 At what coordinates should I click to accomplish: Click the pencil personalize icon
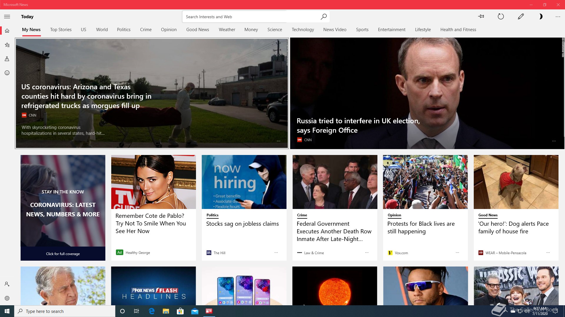click(521, 16)
